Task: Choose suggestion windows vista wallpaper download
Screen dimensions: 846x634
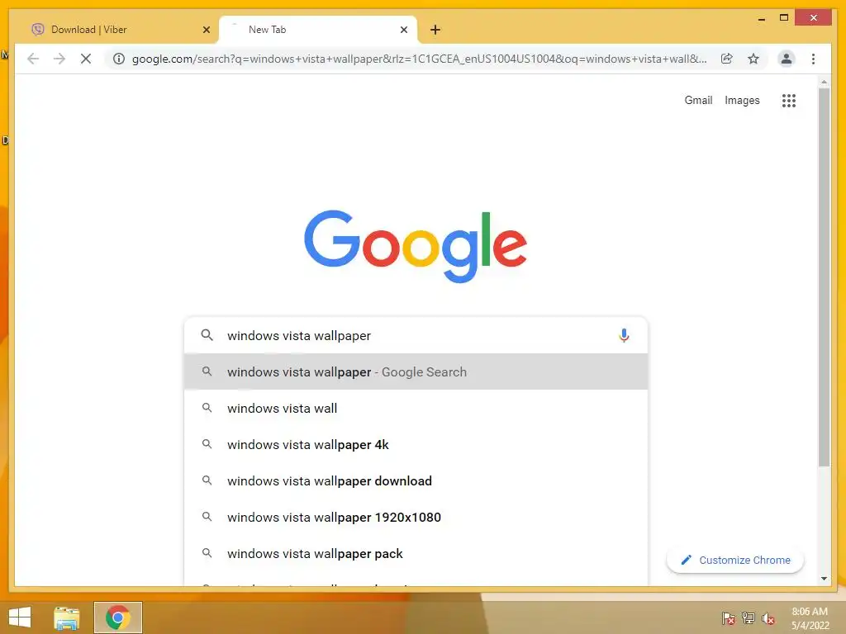Action: [416, 481]
